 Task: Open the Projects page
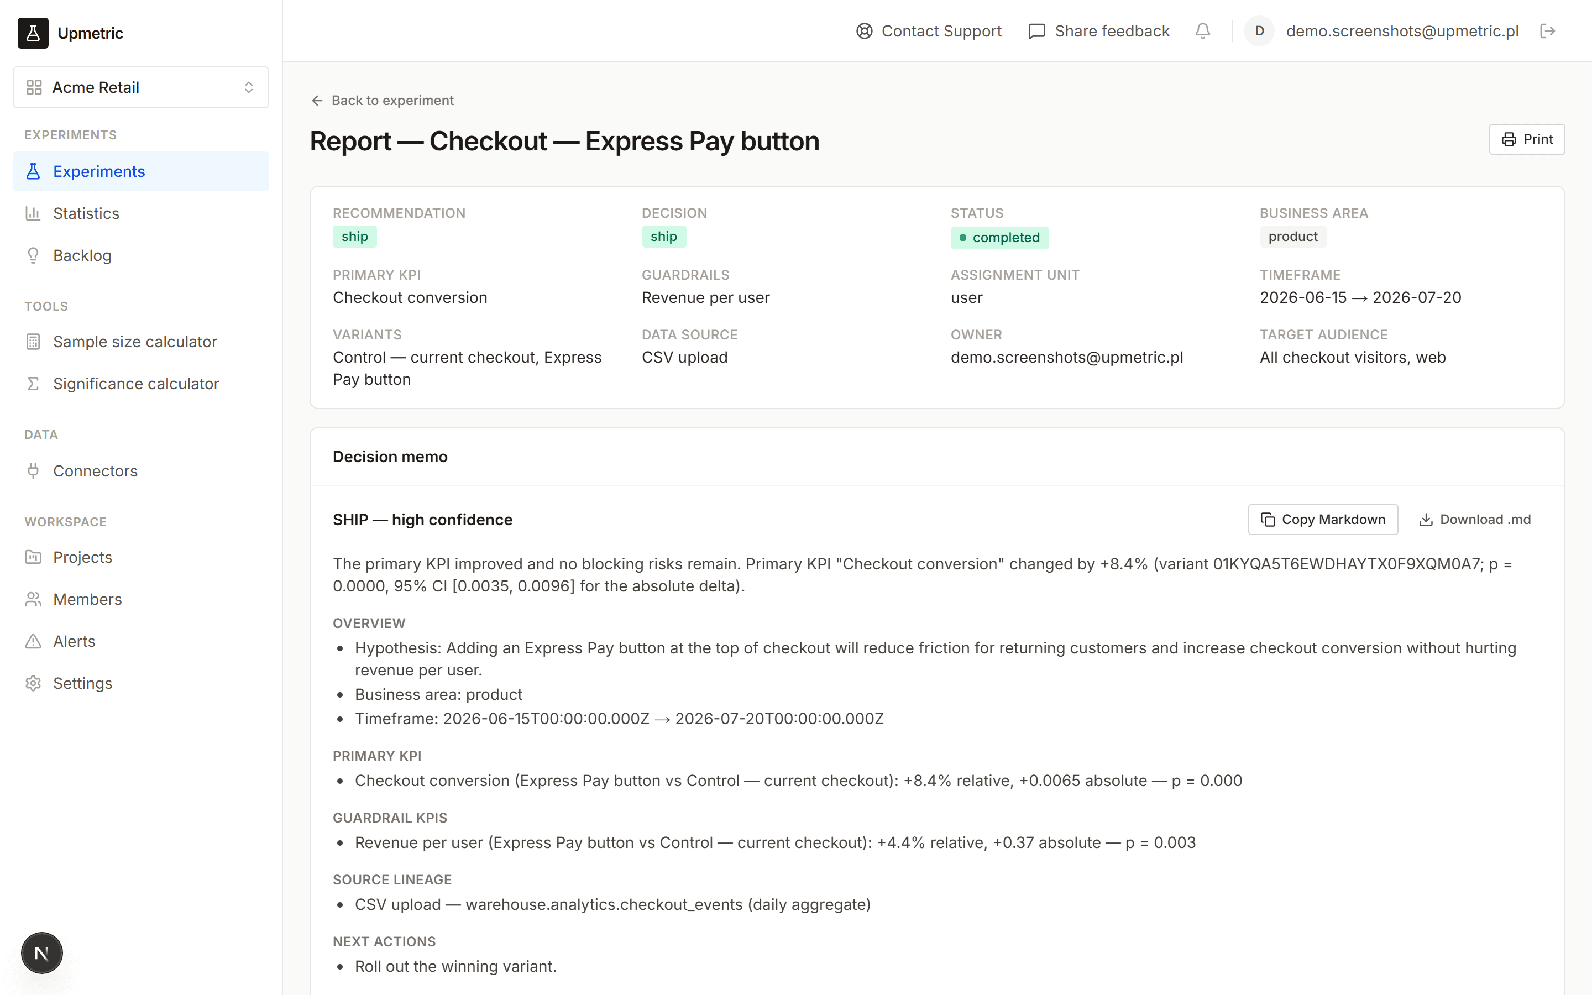click(141, 557)
